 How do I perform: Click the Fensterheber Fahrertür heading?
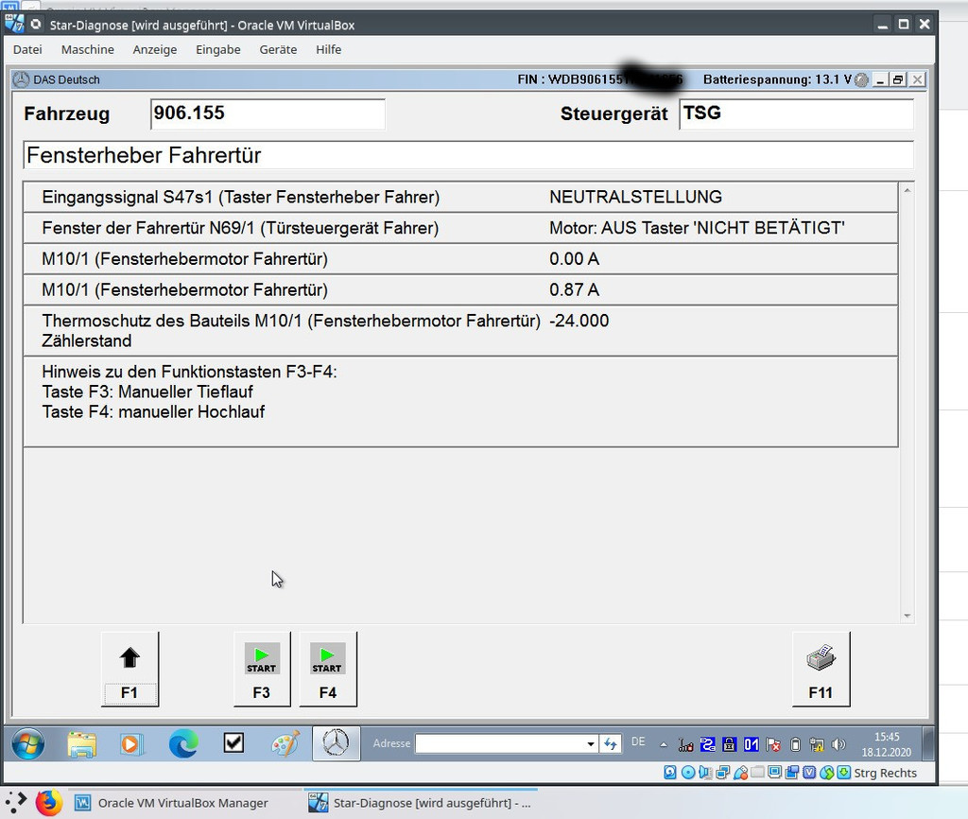point(144,155)
